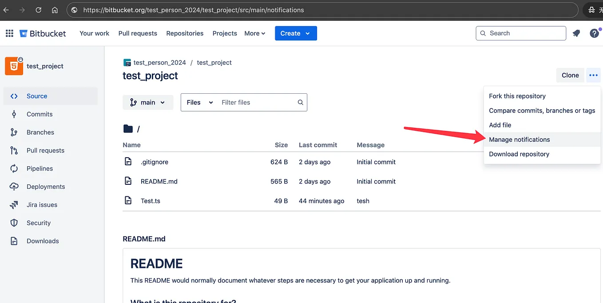Open the Bitbucket app switcher grid icon
The width and height of the screenshot is (603, 303).
pos(9,33)
